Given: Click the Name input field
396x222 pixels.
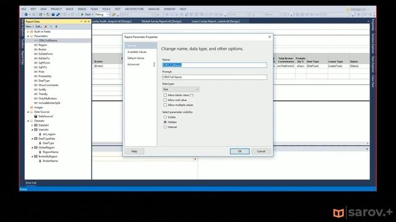Looking at the screenshot, I should pos(215,65).
